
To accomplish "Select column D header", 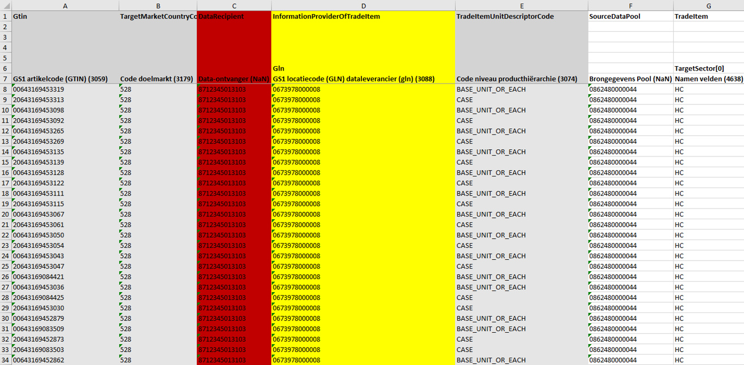I will (x=363, y=6).
